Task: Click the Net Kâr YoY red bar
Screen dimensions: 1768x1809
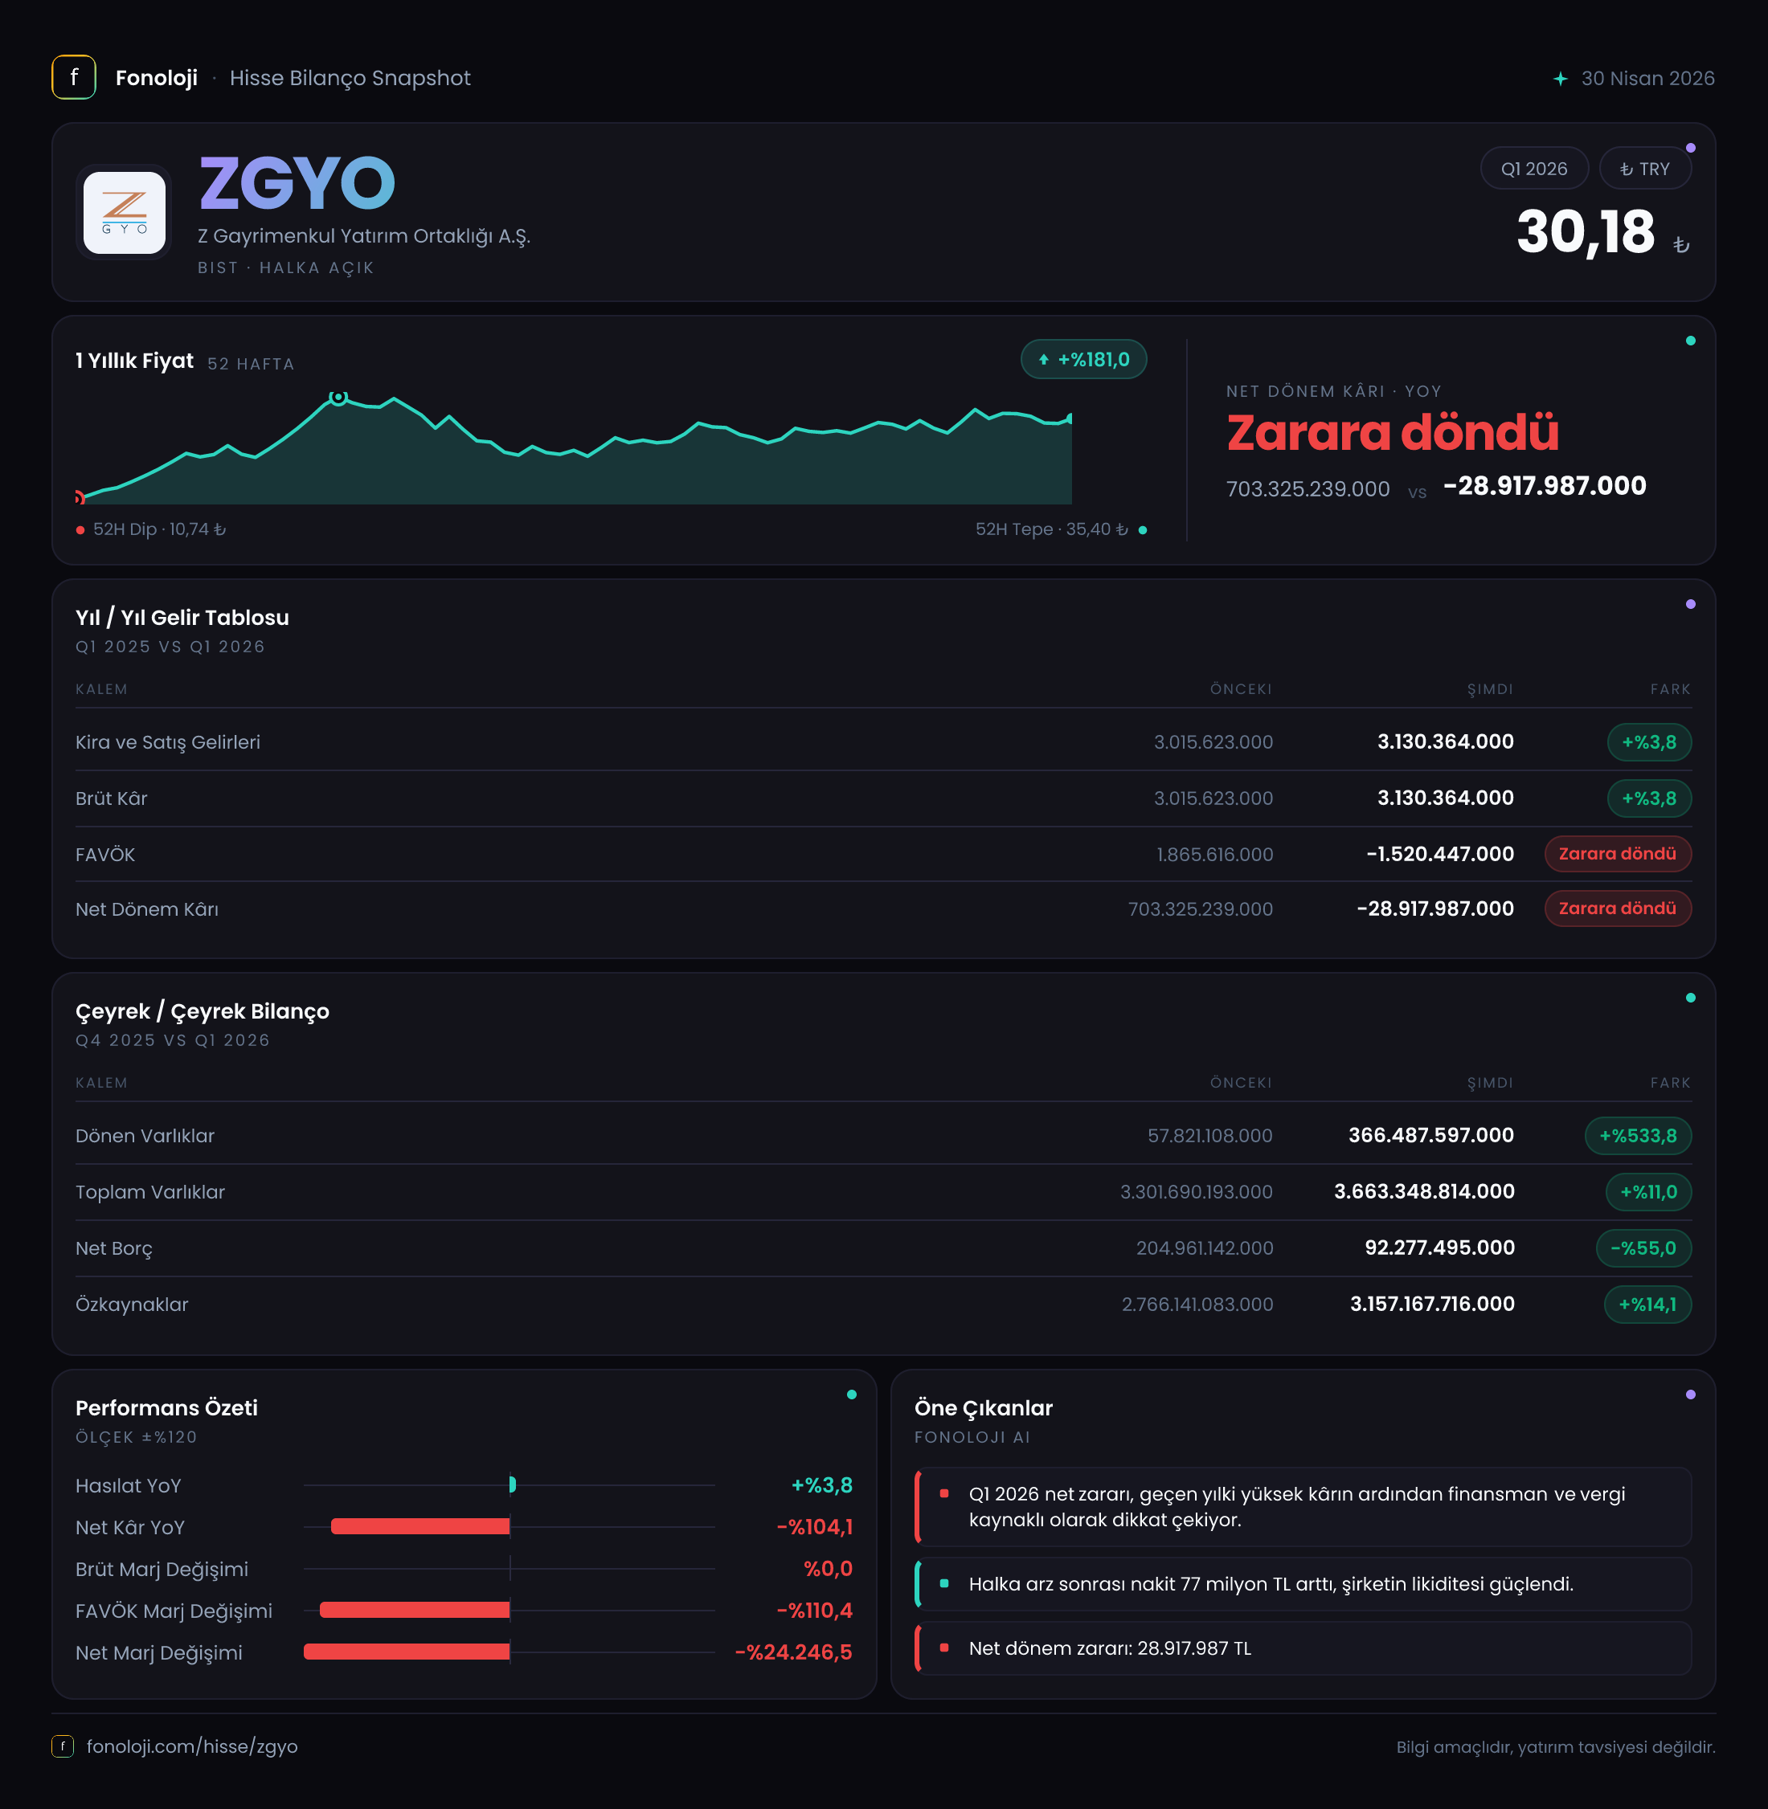Action: (x=420, y=1527)
